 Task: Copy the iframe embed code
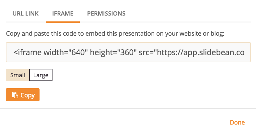coord(23,95)
